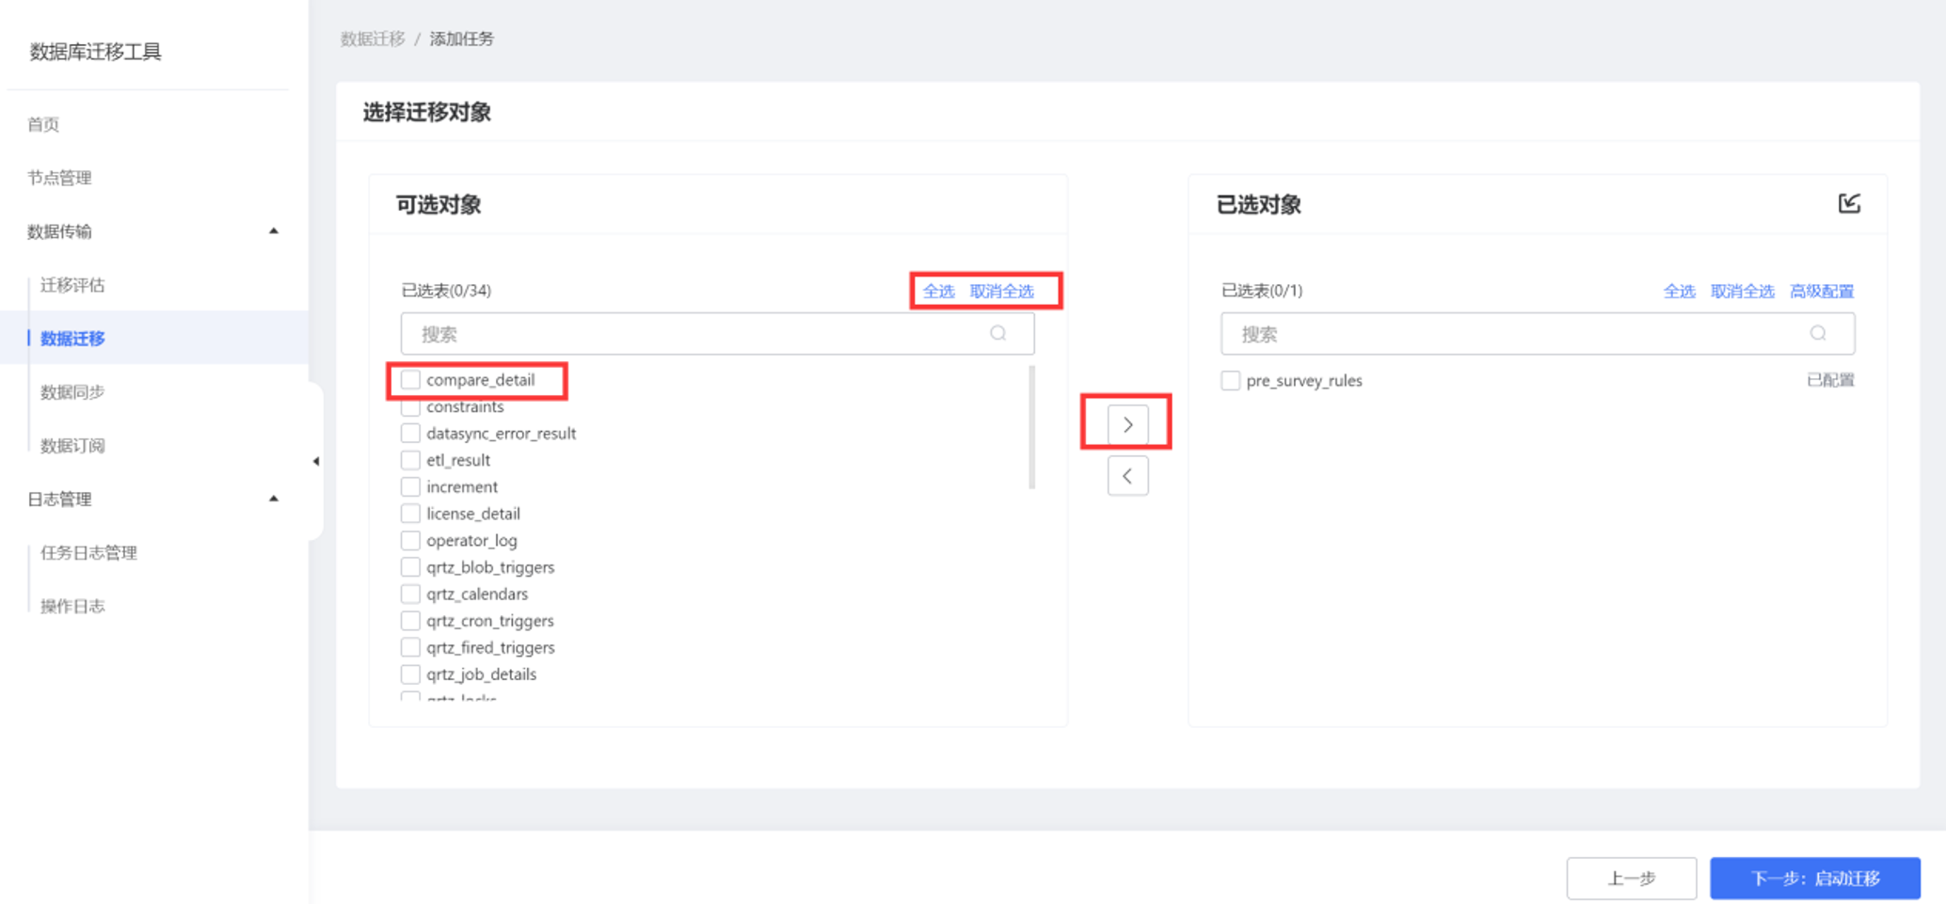Collapse the sidebar with the small arrow handle
Viewport: 1946px width, 904px height.
[316, 461]
